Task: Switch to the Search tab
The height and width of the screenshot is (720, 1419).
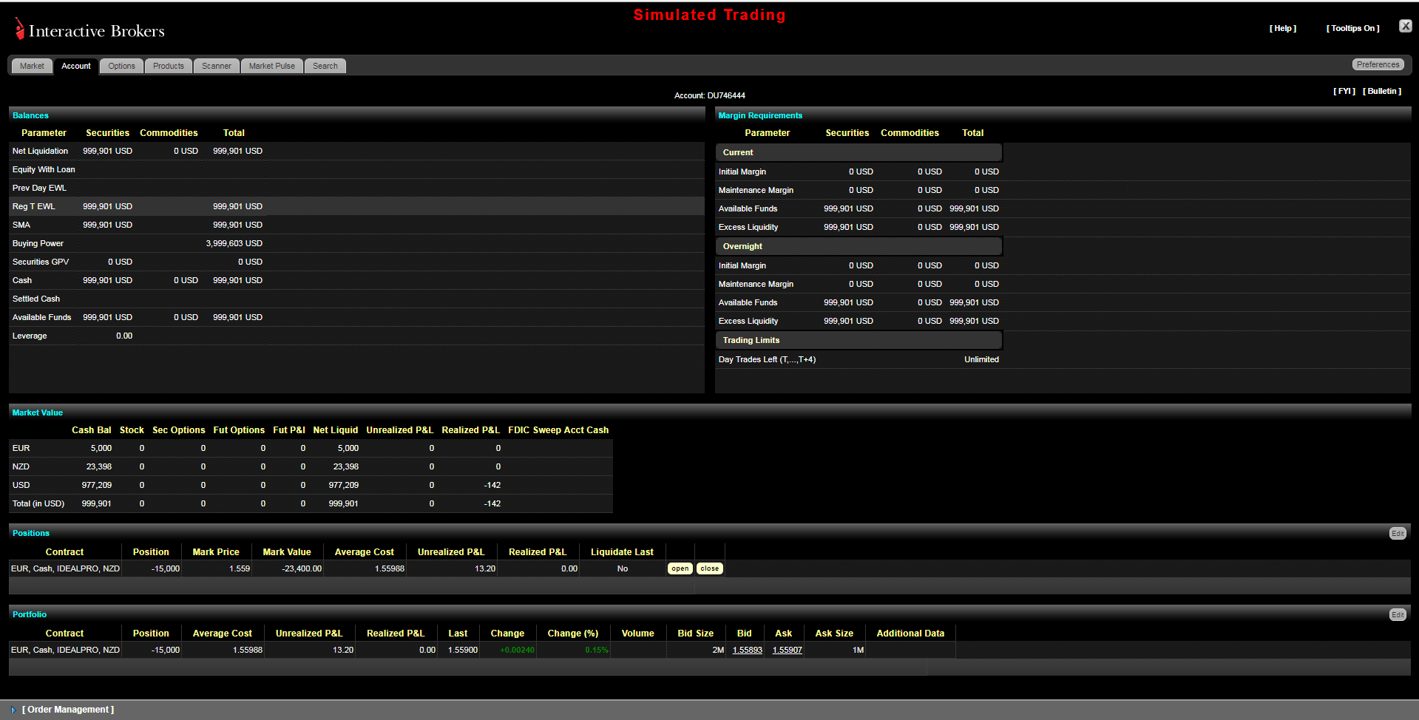Action: (x=325, y=66)
